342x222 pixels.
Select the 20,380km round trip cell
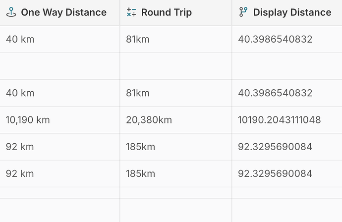coord(176,120)
